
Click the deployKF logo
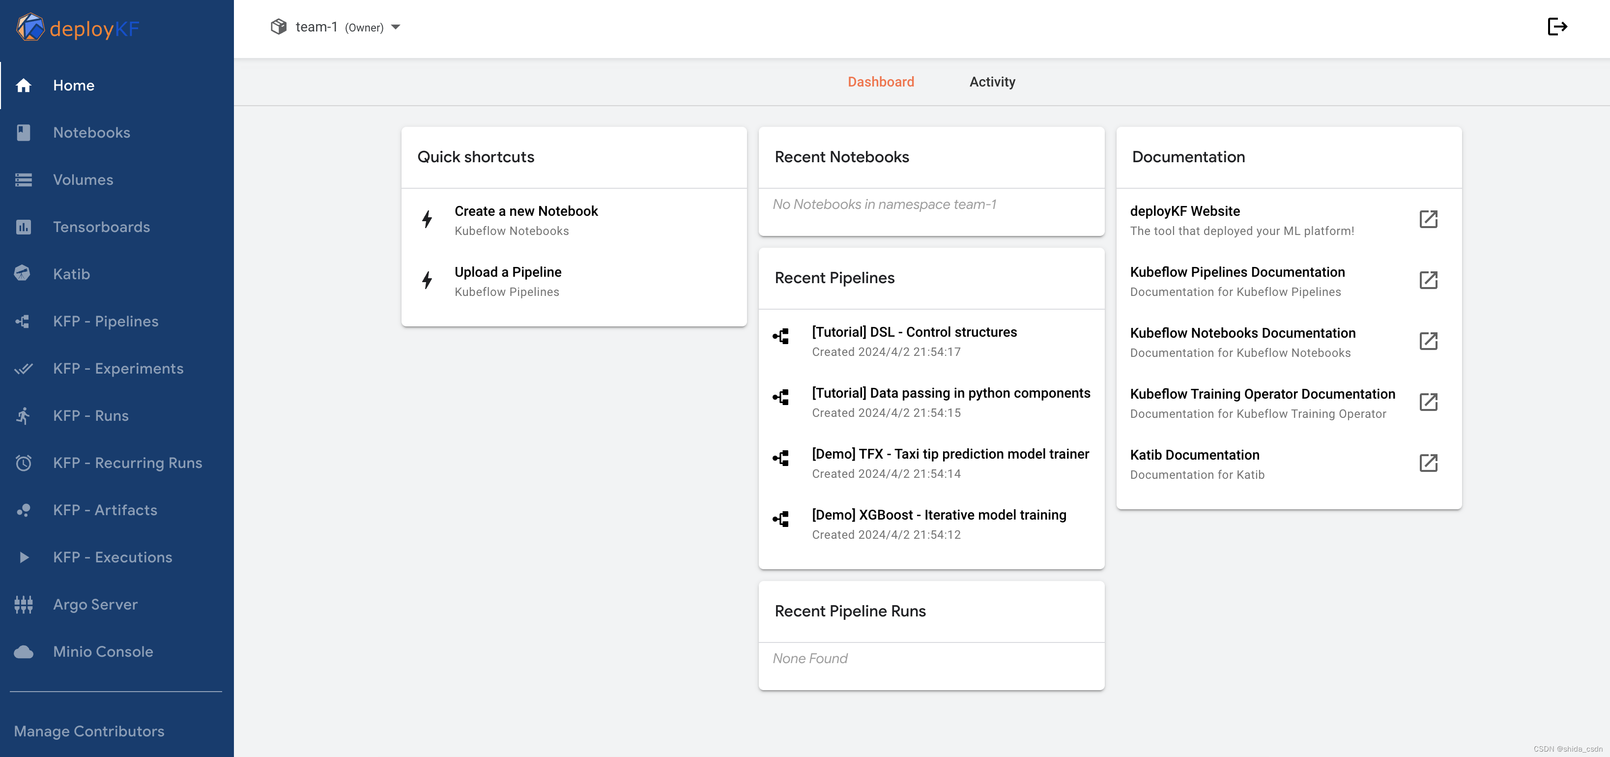click(x=78, y=28)
